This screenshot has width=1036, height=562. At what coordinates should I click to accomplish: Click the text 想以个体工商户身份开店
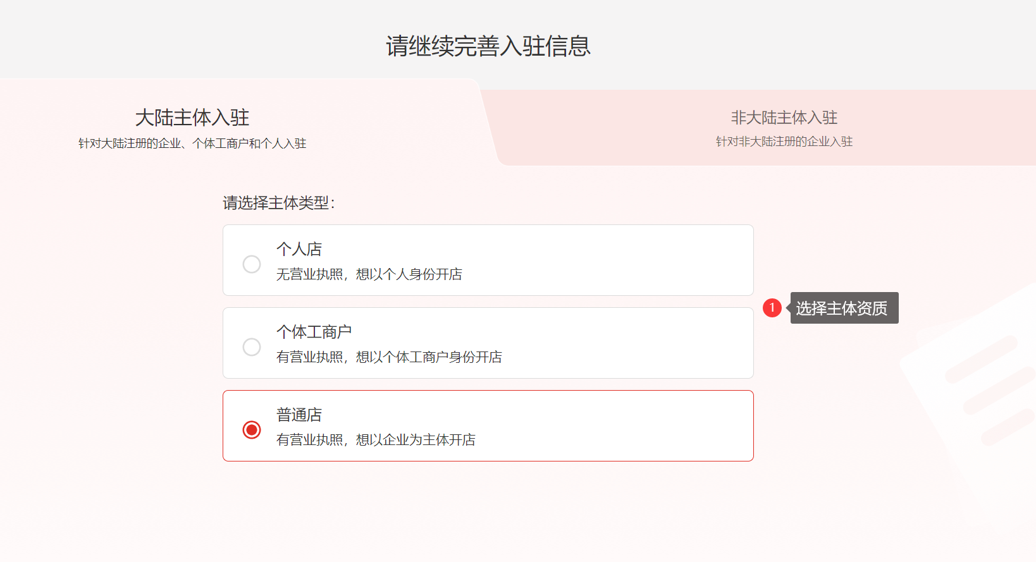click(429, 357)
